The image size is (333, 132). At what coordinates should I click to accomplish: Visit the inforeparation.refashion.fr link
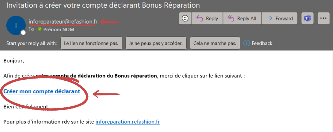tap(128, 122)
